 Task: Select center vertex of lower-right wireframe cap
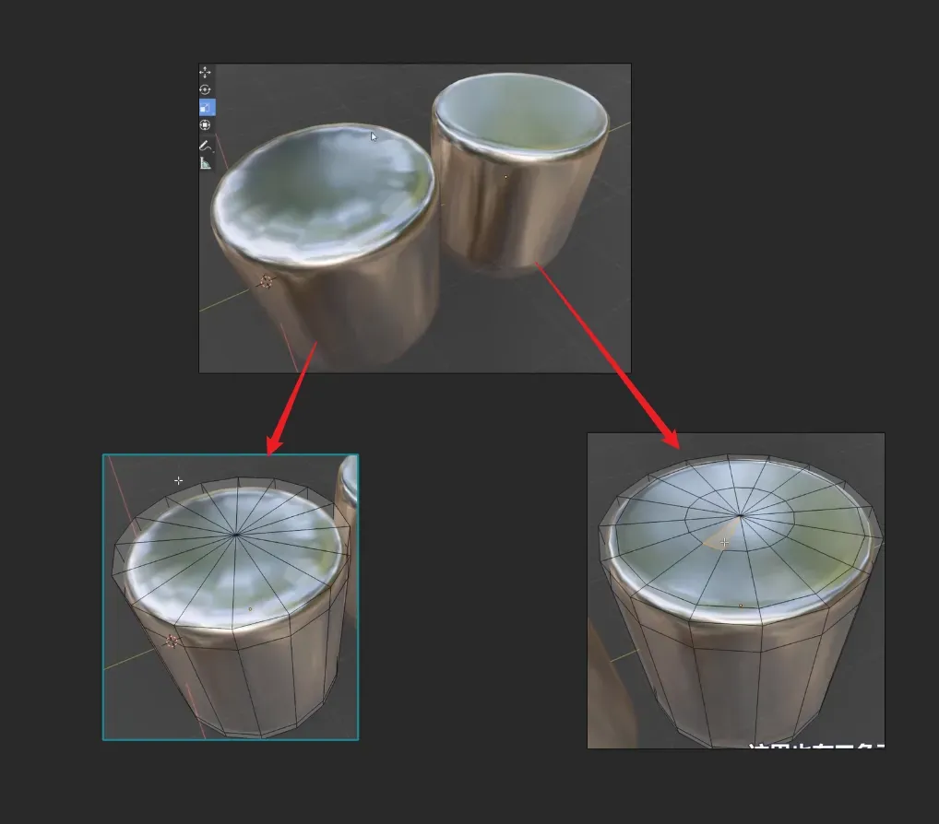741,515
